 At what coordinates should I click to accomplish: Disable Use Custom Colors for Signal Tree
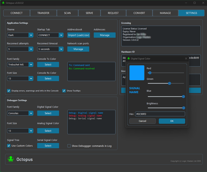(9, 146)
